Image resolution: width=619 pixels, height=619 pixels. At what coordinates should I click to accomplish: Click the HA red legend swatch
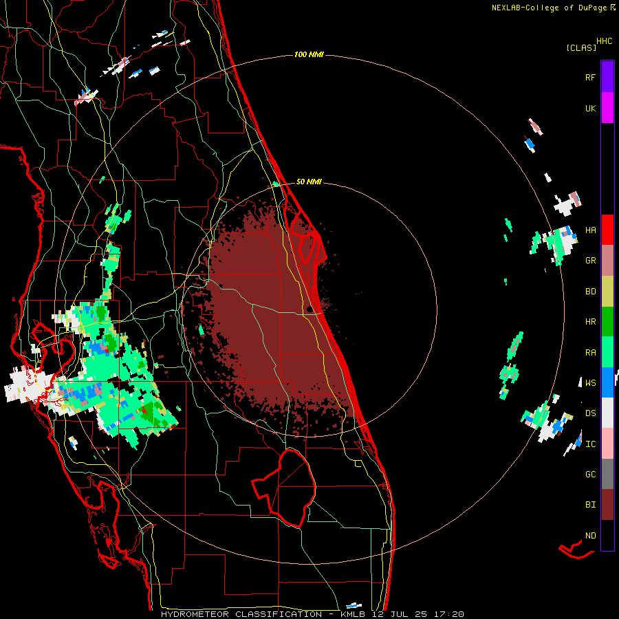coord(607,230)
